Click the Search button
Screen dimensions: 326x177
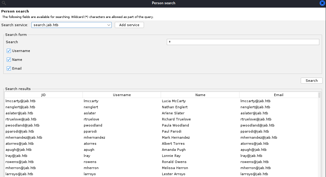tap(311, 81)
